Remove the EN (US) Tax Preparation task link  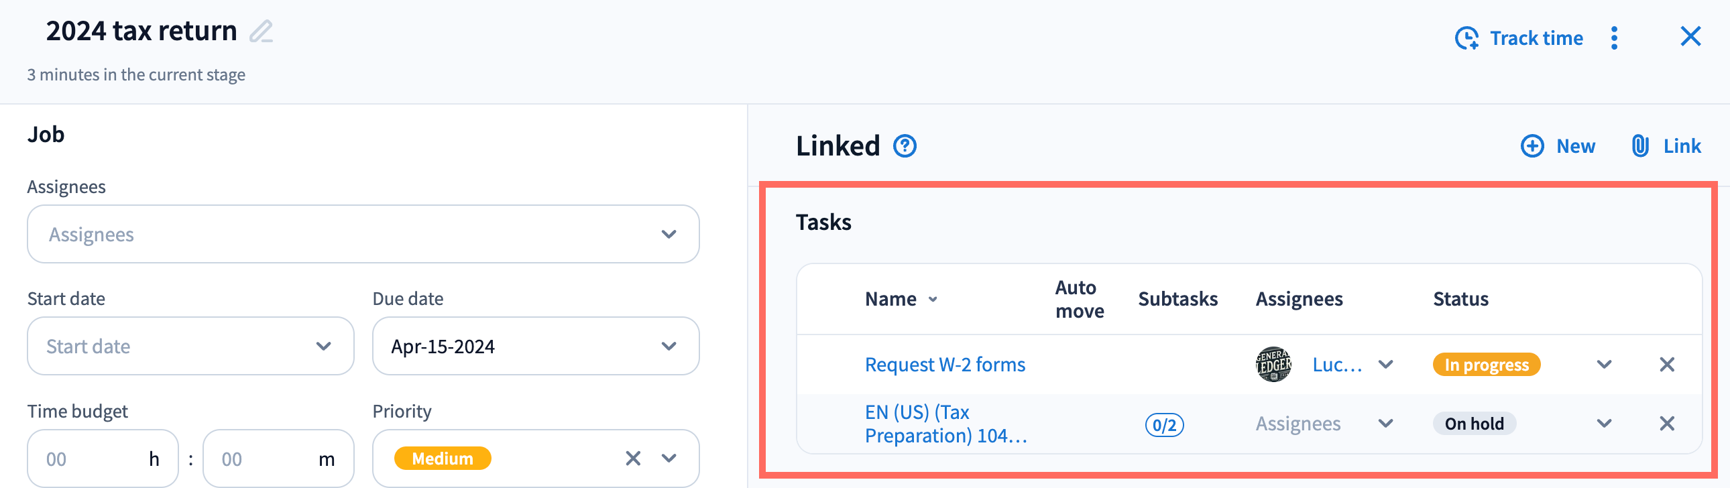pos(1666,424)
